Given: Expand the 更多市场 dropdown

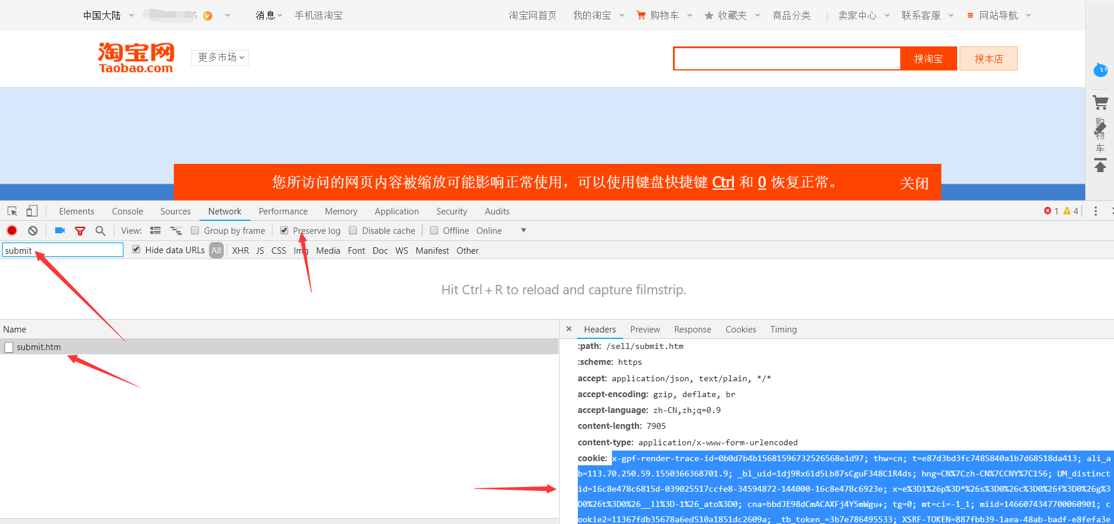Looking at the screenshot, I should click(x=220, y=58).
